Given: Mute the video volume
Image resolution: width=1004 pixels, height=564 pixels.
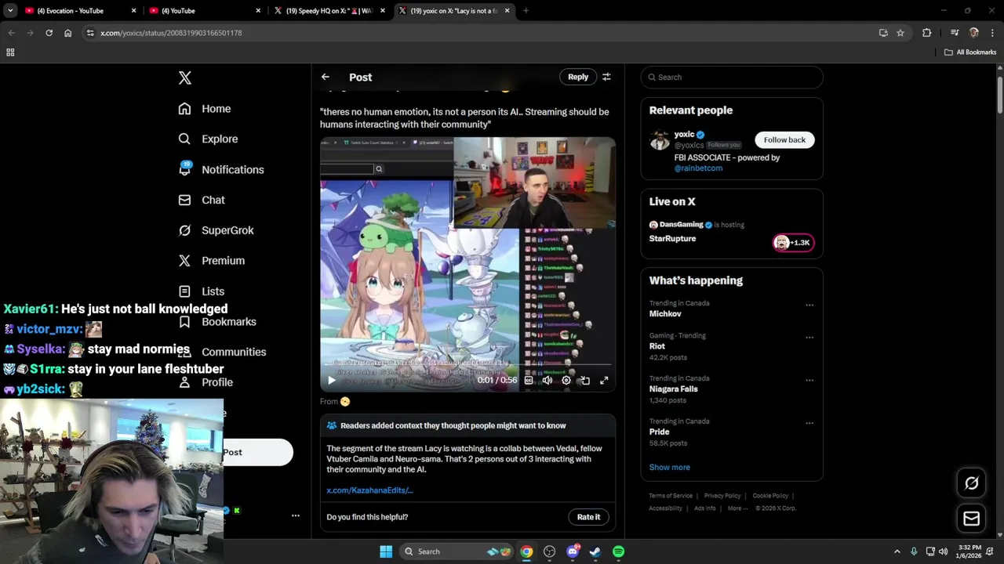Looking at the screenshot, I should pos(547,381).
